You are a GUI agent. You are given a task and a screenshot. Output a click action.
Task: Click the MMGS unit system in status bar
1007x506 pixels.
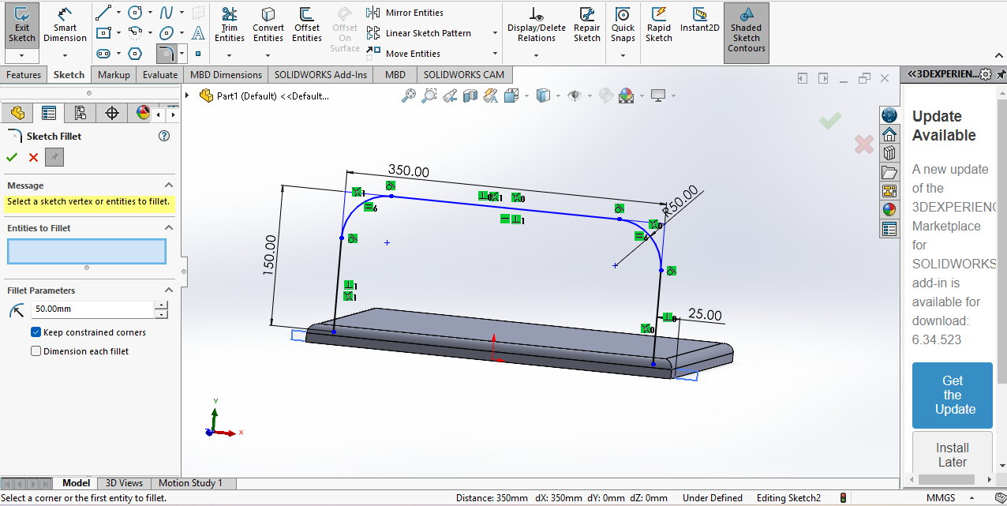(x=939, y=498)
